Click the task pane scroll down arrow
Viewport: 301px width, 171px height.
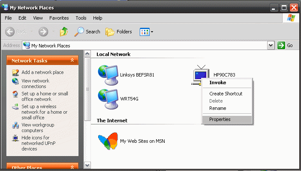coord(87,165)
